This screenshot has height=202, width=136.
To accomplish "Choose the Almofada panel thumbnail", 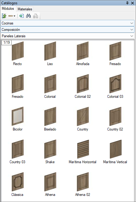I will tap(83, 51).
